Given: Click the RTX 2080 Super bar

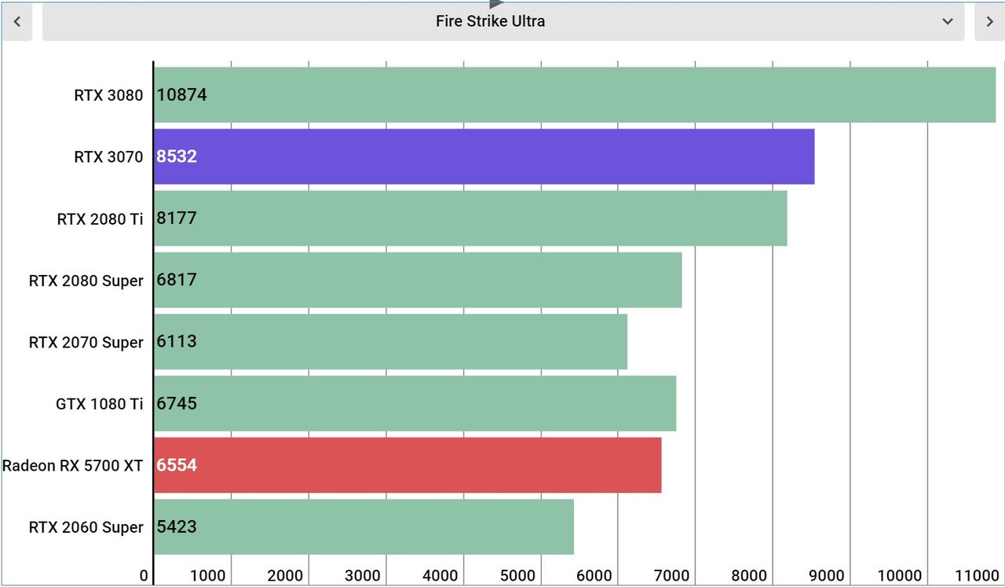Looking at the screenshot, I should pos(418,280).
